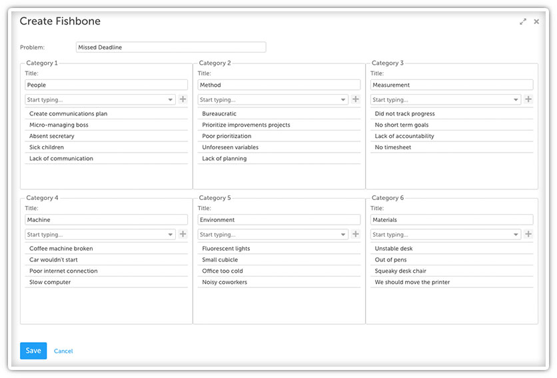The height and width of the screenshot is (378, 557).
Task: Add an item to the Measurement category
Action: [528, 99]
